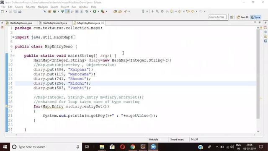Switch to the Java perspective
The width and height of the screenshot is (268, 151).
click(x=256, y=17)
